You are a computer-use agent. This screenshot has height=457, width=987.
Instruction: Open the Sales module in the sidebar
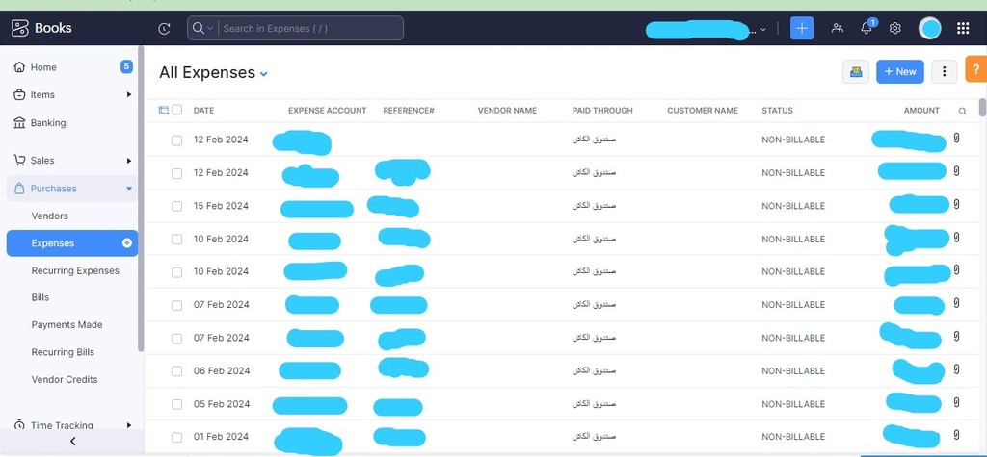tap(42, 161)
